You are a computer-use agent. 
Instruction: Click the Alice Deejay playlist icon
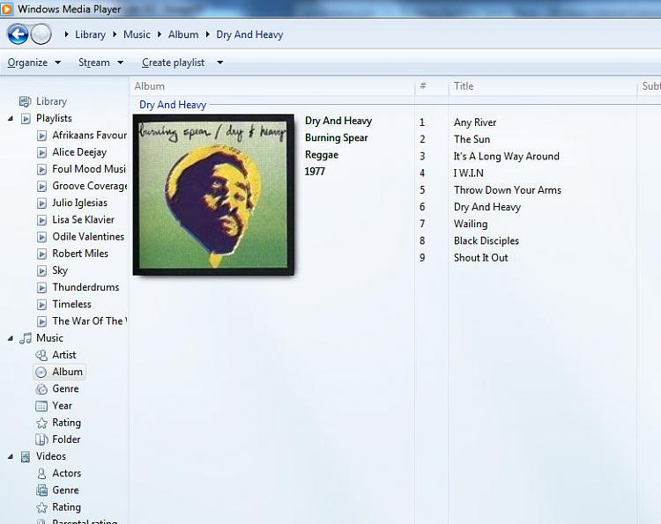coord(41,152)
